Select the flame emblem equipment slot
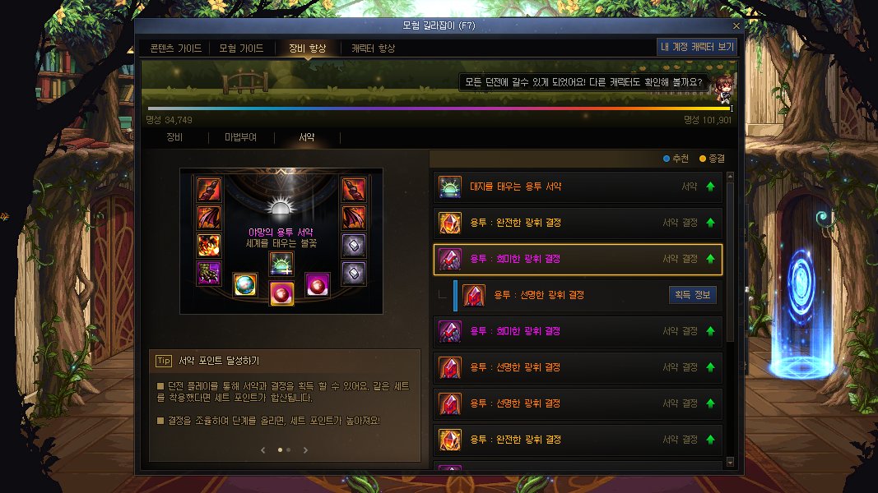Viewport: 878px width, 493px height. tap(208, 246)
